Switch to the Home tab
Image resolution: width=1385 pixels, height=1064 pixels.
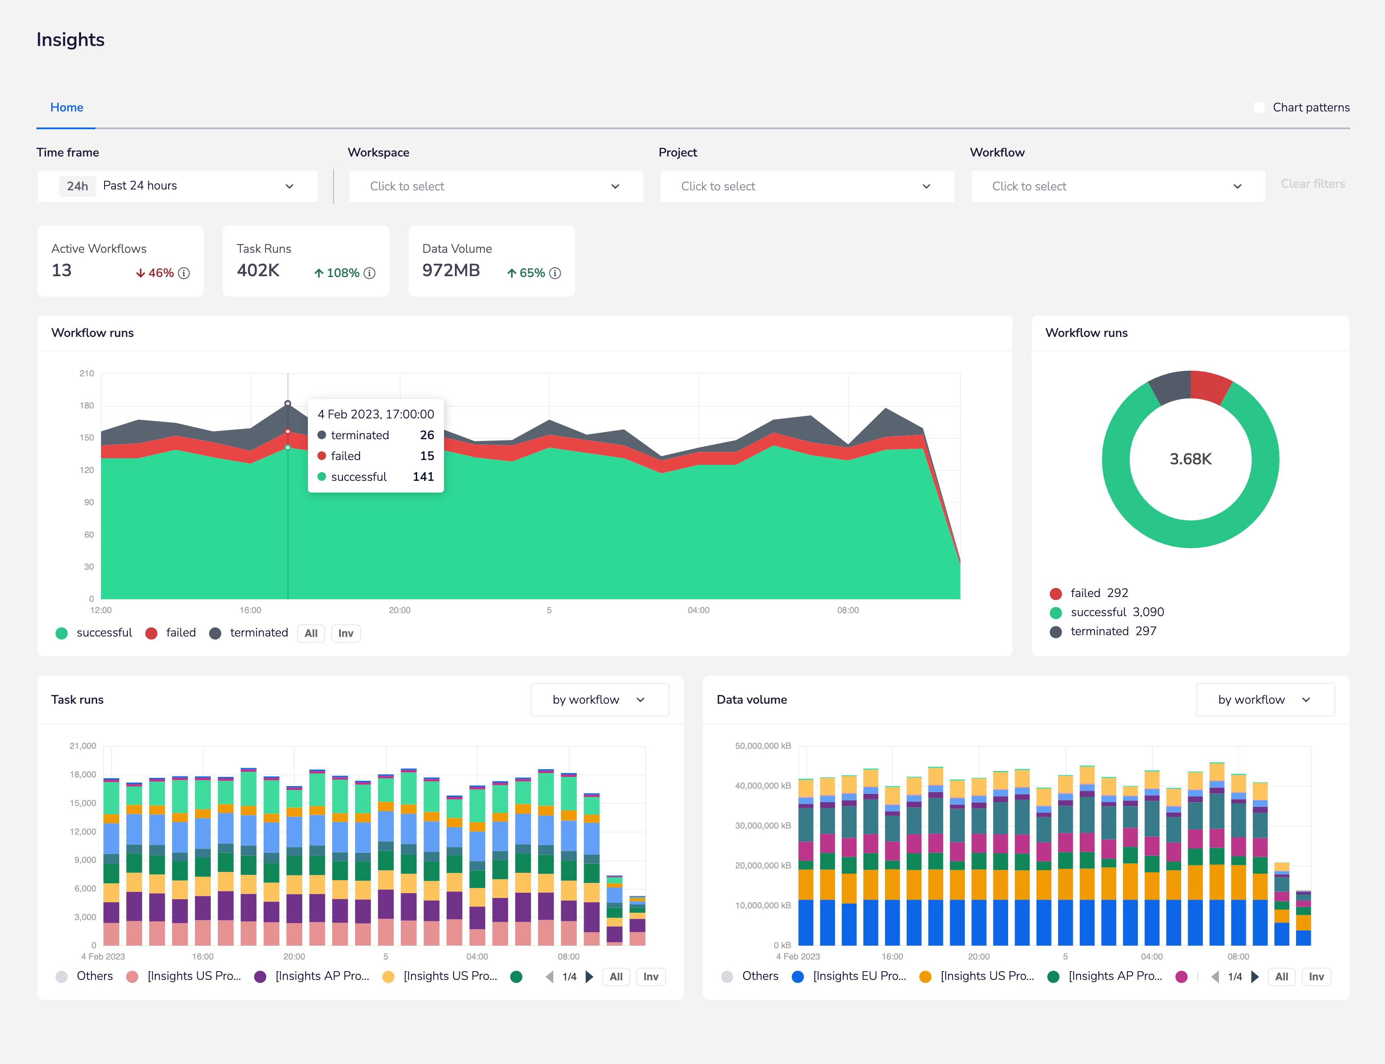tap(66, 107)
